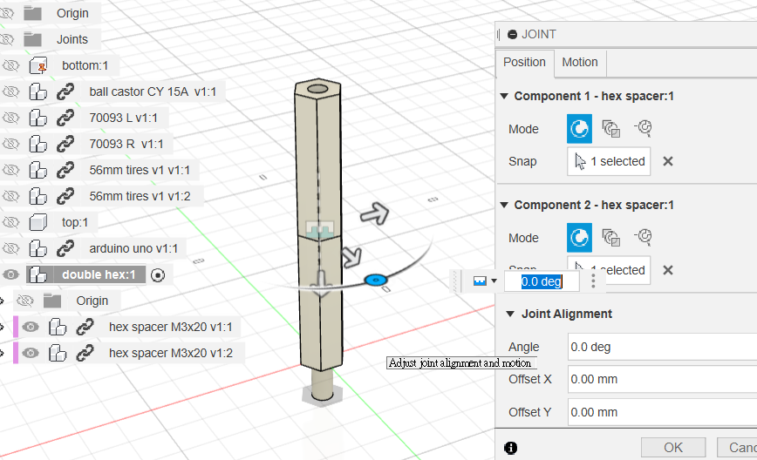The height and width of the screenshot is (460, 757).
Task: Click the joint info icon
Action: click(x=510, y=448)
